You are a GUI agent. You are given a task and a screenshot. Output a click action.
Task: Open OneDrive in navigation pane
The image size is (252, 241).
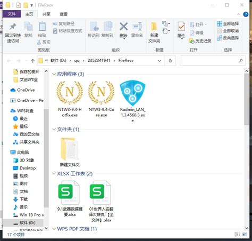coord(23,90)
